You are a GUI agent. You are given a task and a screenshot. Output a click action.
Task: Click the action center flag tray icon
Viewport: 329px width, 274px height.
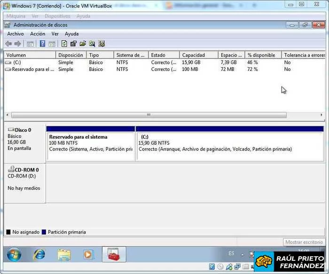point(251,255)
